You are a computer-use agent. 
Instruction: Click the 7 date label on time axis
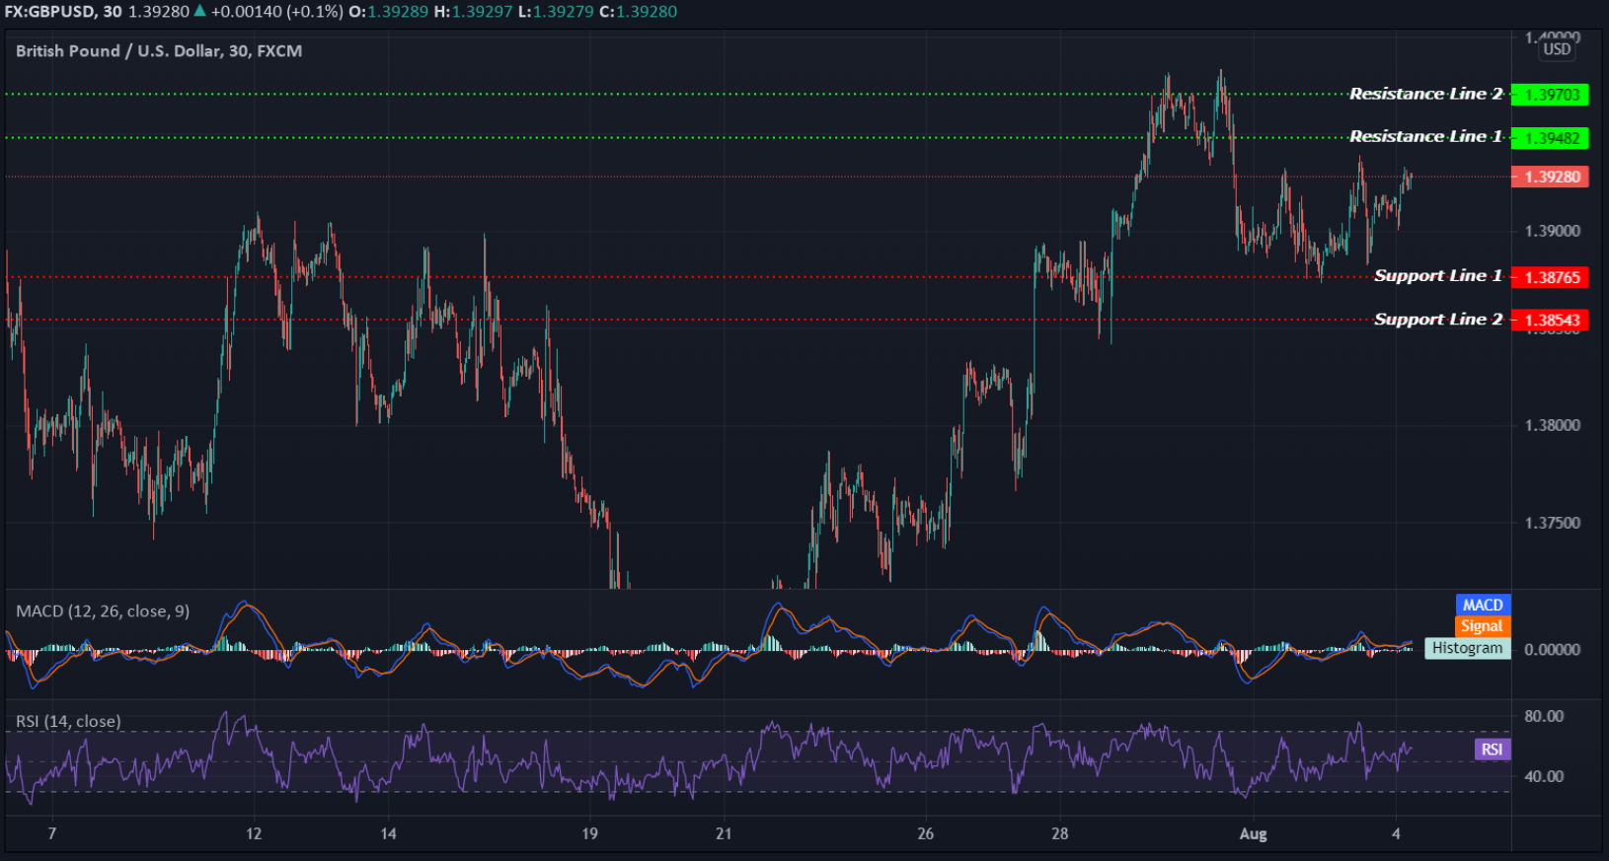coord(52,834)
